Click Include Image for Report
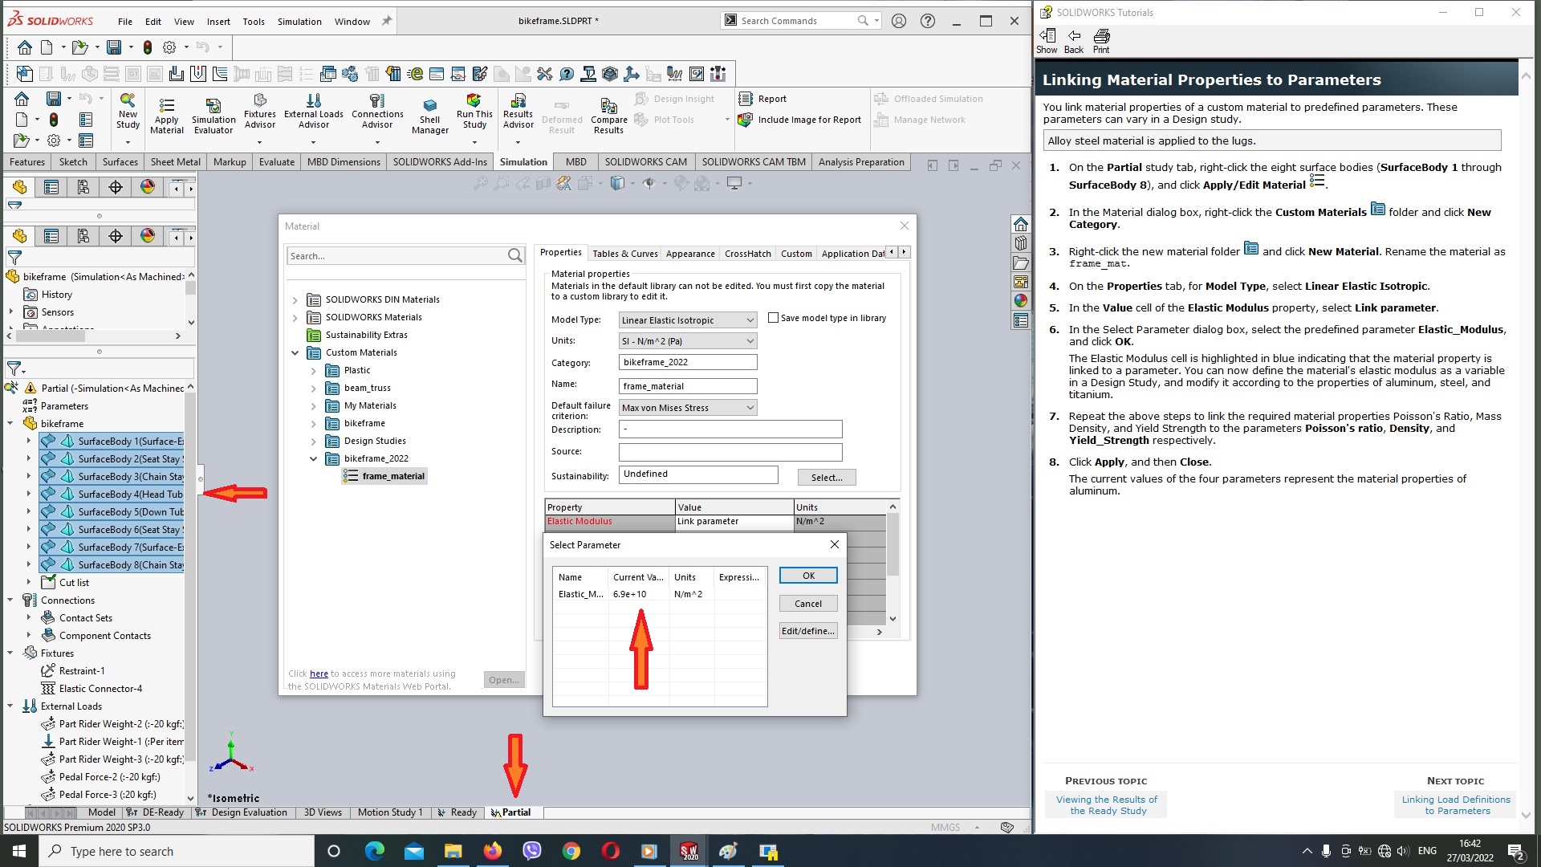Viewport: 1541px width, 867px height. click(799, 120)
